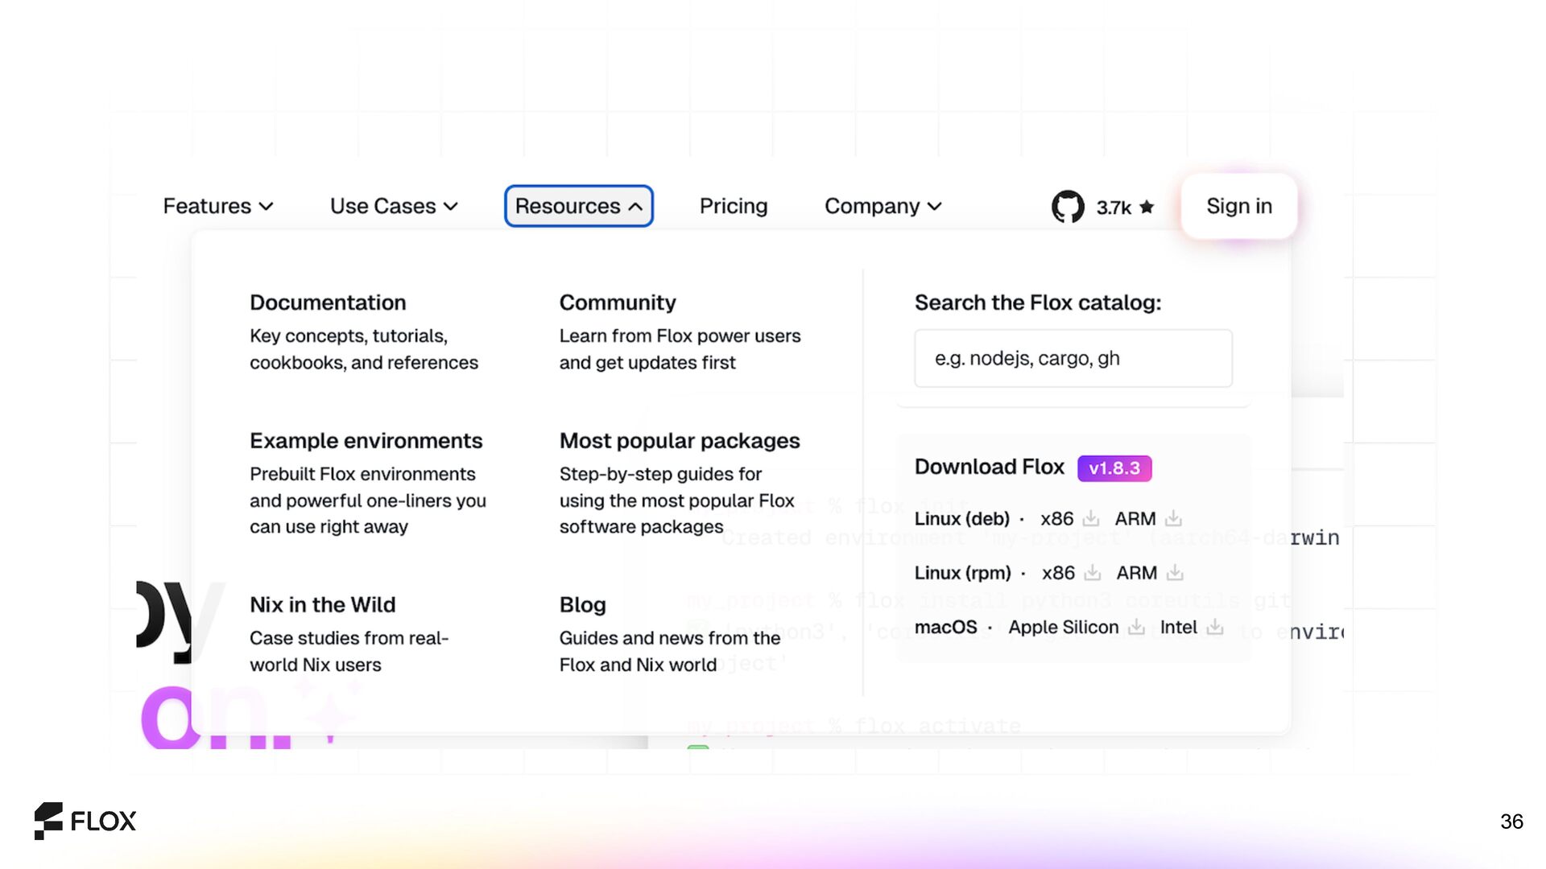Click the GitHub logo icon
This screenshot has height=869, width=1546.
(1068, 207)
